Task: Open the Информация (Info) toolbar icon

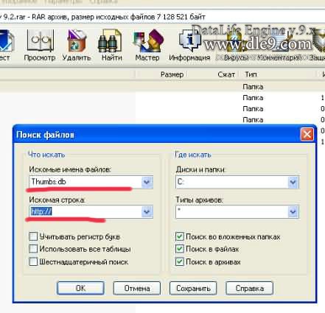Action: coord(189,46)
